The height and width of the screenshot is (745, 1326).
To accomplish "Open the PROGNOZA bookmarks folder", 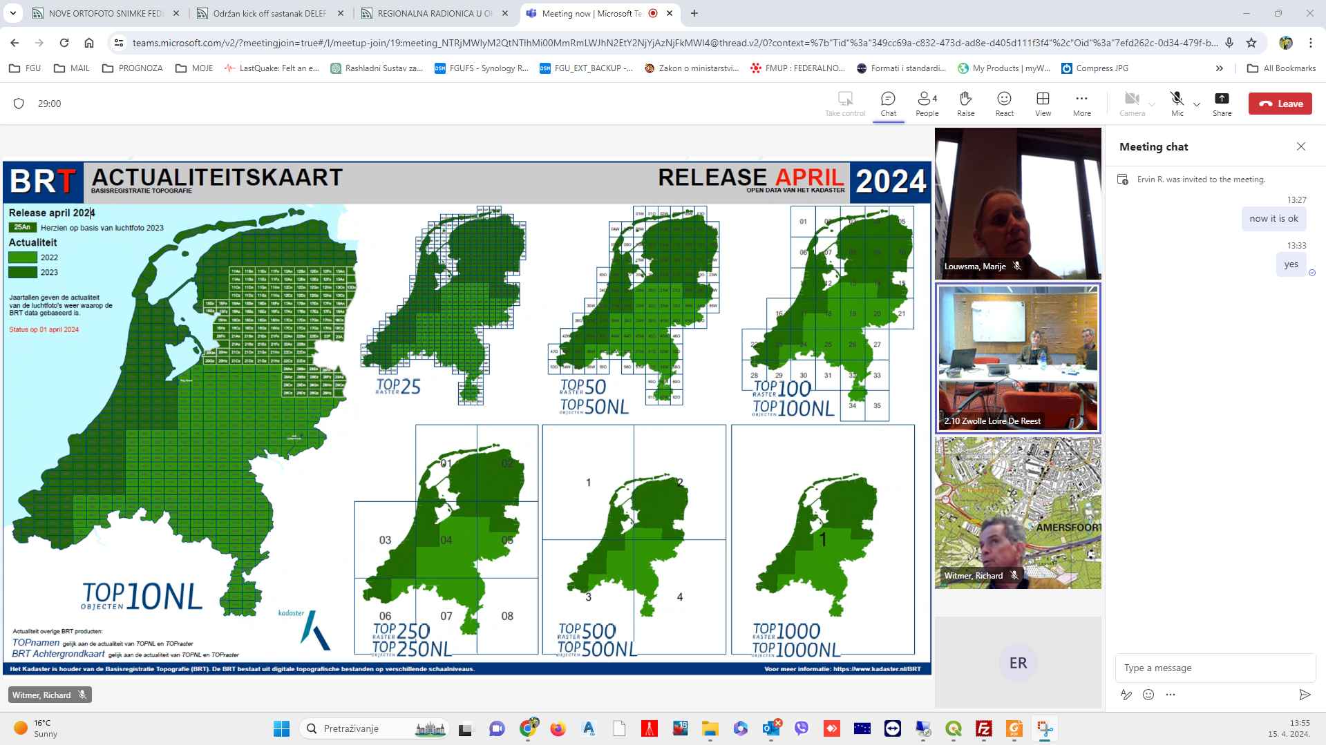I will pos(132,68).
